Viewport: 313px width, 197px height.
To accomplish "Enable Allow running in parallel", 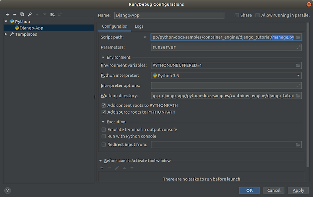I will [258, 15].
